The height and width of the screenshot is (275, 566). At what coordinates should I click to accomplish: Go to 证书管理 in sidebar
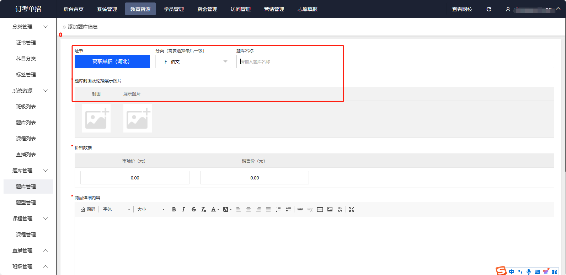pyautogui.click(x=26, y=43)
